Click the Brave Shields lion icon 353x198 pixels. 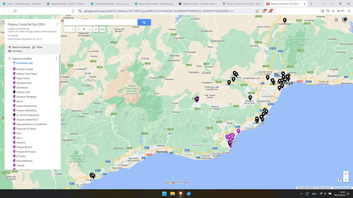coord(264,11)
